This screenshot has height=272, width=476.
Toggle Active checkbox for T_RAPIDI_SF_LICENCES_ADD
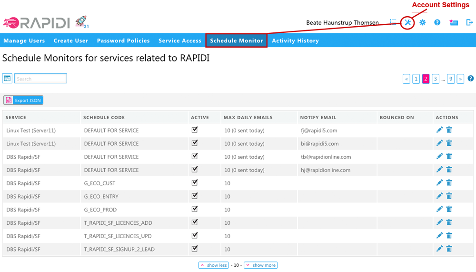(x=195, y=222)
